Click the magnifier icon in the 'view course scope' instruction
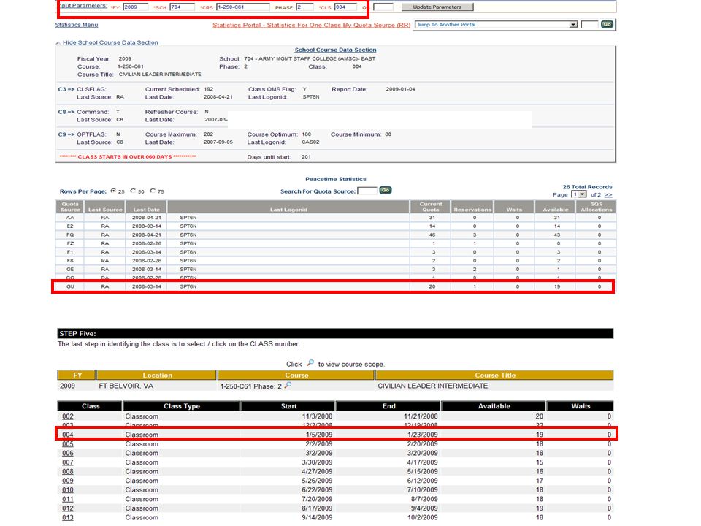The width and height of the screenshot is (701, 526). [310, 363]
